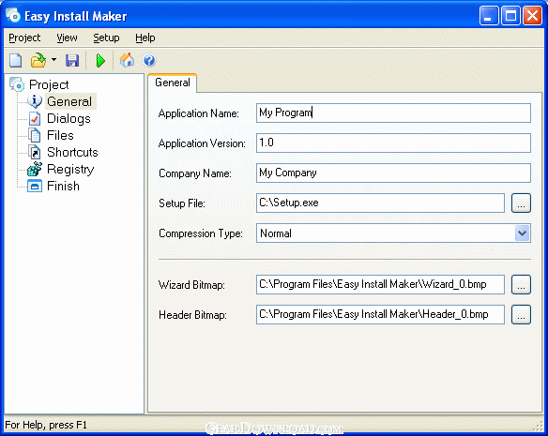The image size is (548, 436).
Task: Click the blue Help question mark icon
Action: [x=149, y=60]
